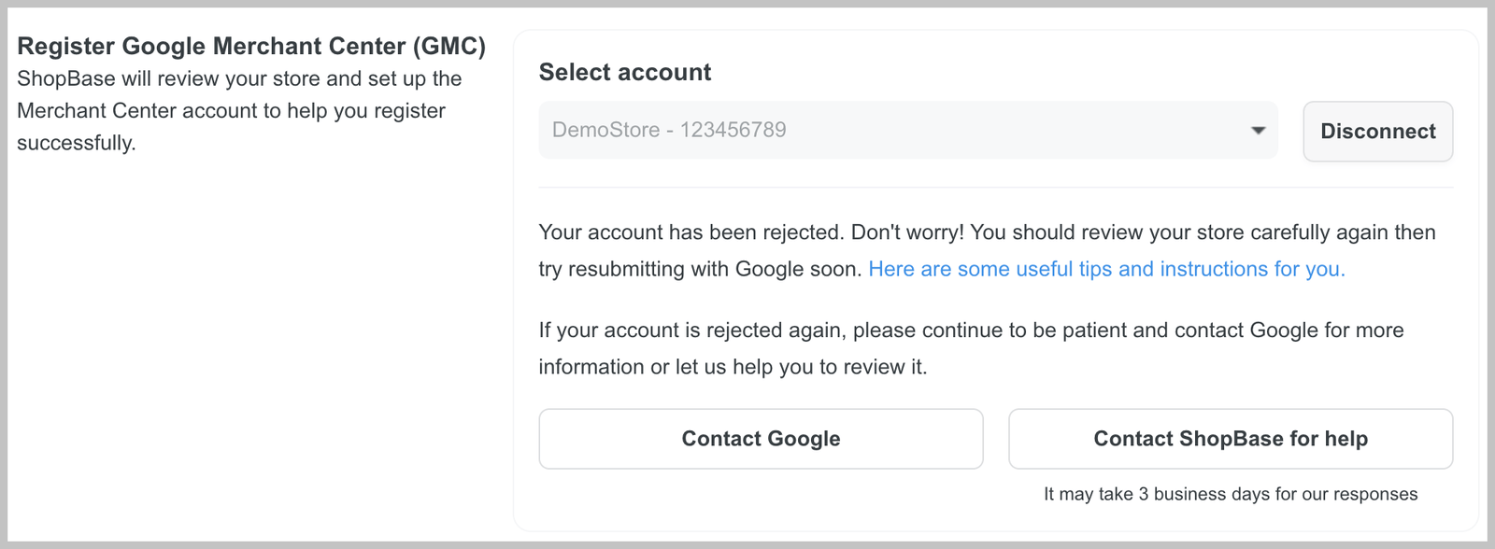Open the useful tips and instructions link
Image resolution: width=1495 pixels, height=549 pixels.
pyautogui.click(x=1106, y=270)
